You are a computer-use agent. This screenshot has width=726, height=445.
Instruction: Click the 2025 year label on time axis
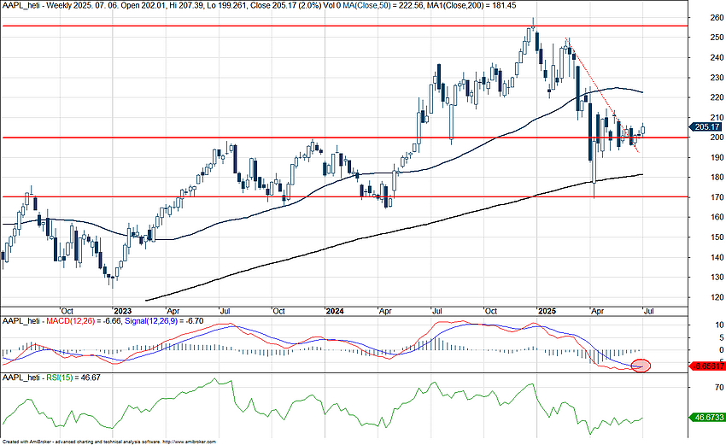pyautogui.click(x=547, y=311)
